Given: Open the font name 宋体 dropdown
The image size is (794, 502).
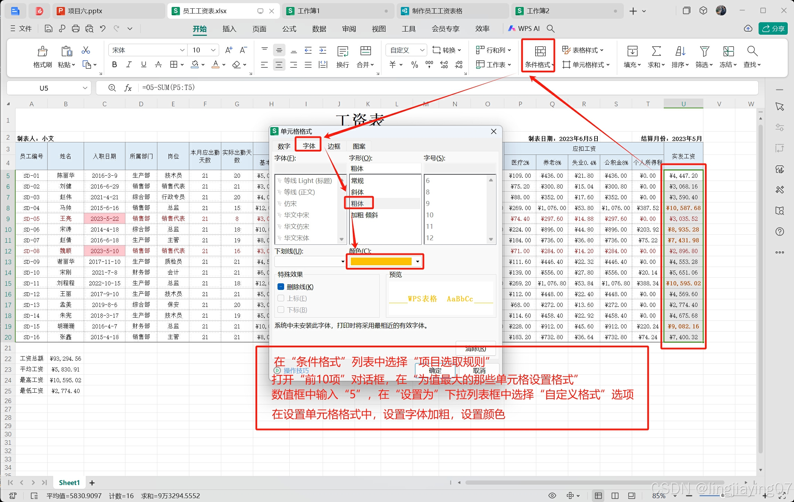Looking at the screenshot, I should point(182,50).
